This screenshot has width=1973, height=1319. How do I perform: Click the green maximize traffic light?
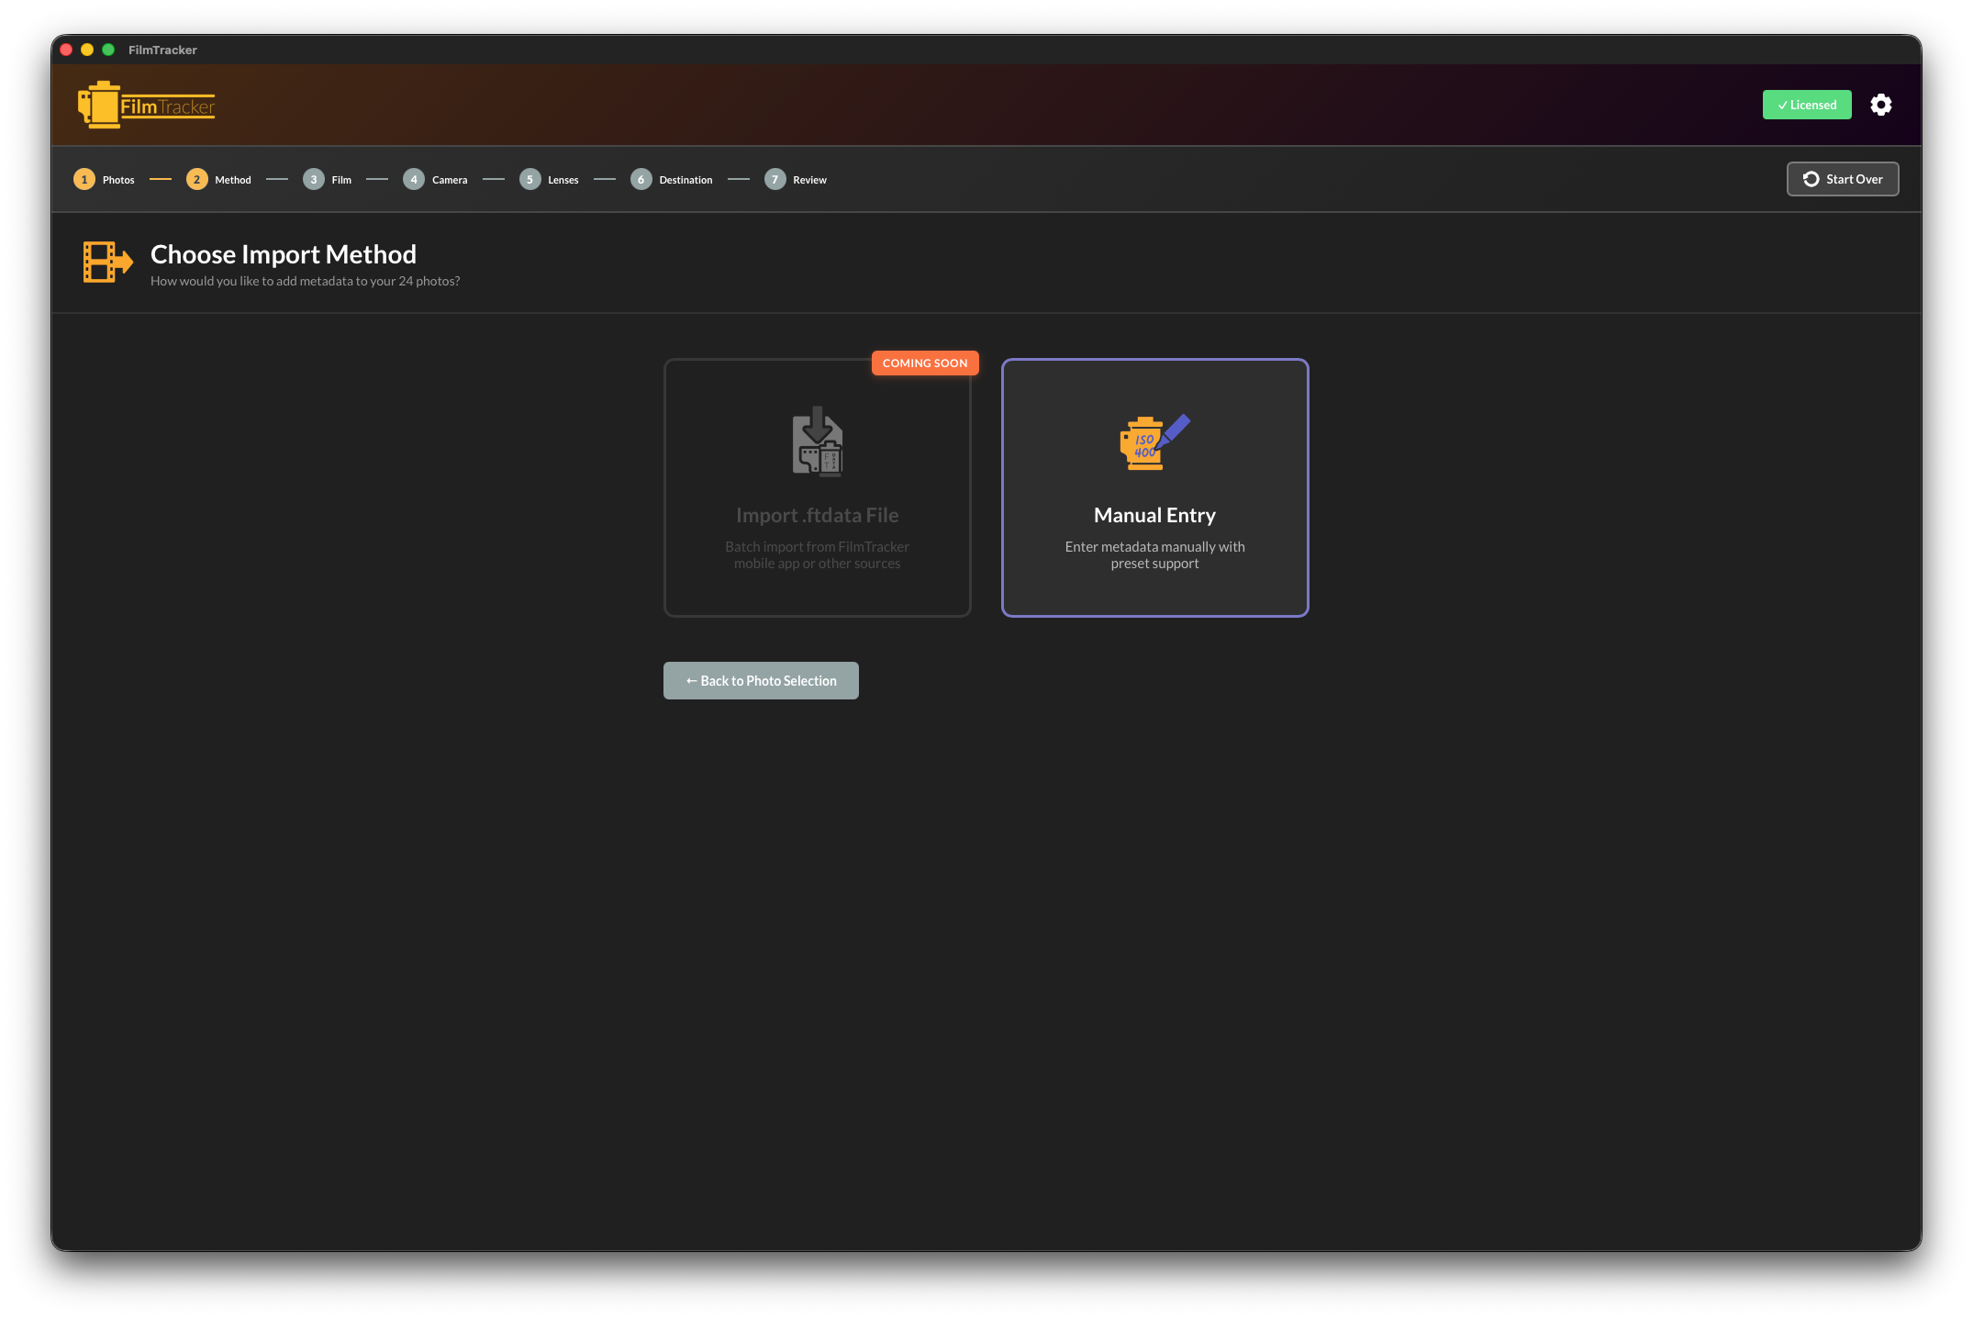(x=109, y=50)
